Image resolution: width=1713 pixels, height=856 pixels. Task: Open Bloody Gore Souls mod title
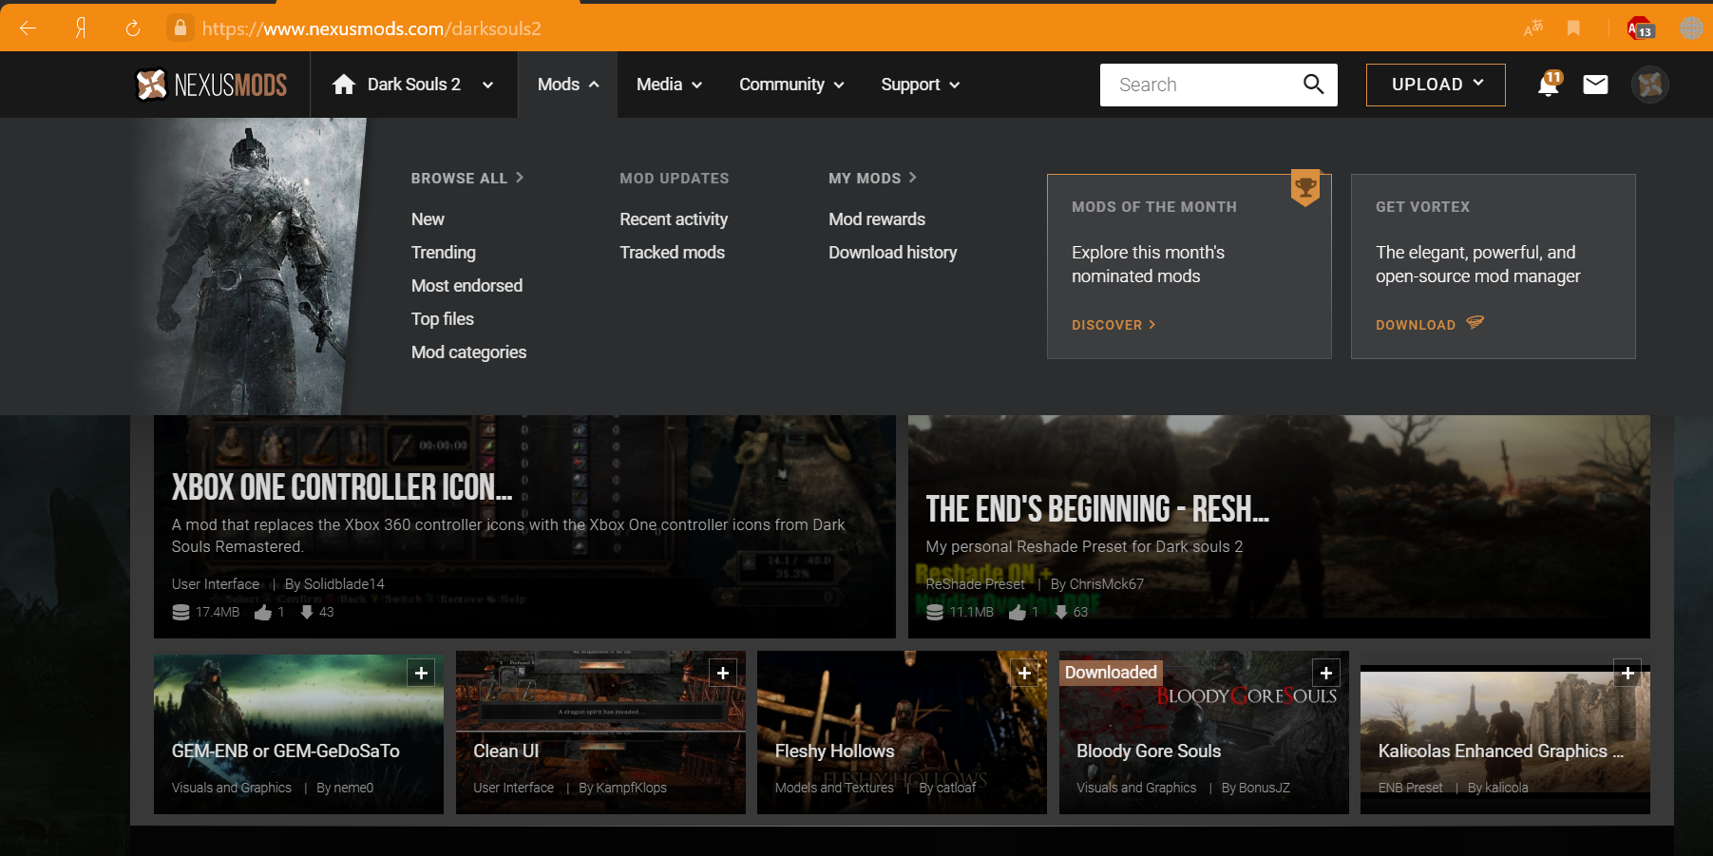pyautogui.click(x=1149, y=751)
